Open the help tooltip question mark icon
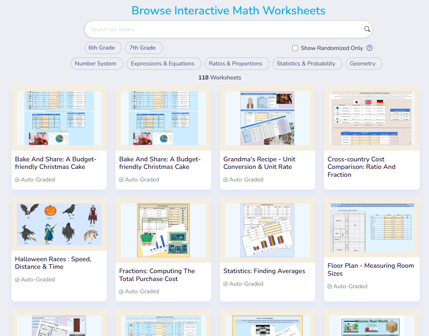 tap(369, 48)
